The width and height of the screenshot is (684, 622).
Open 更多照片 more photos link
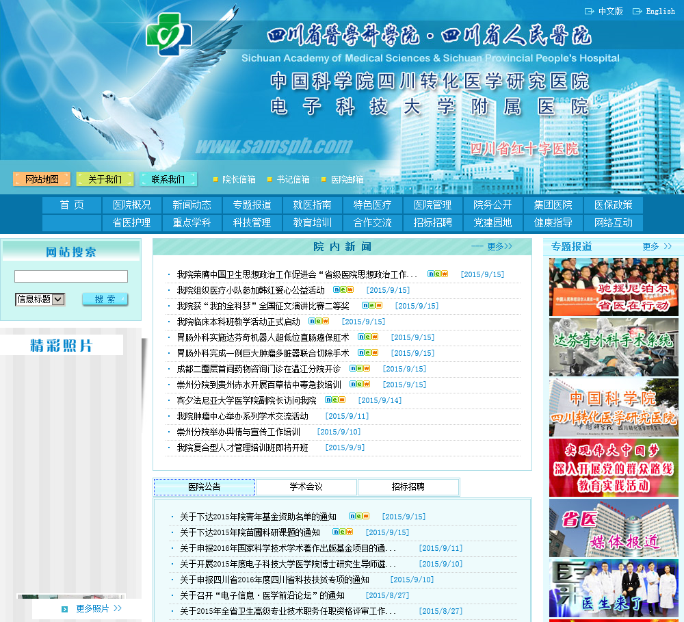click(x=98, y=608)
